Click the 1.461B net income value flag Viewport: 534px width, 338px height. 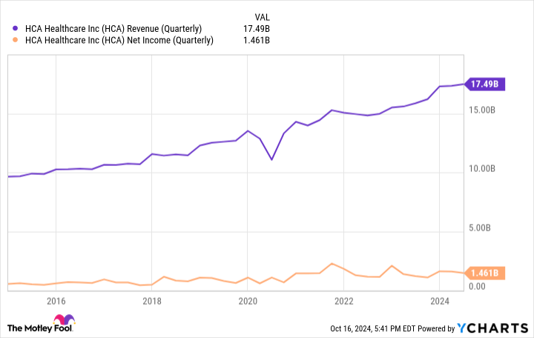tap(486, 273)
